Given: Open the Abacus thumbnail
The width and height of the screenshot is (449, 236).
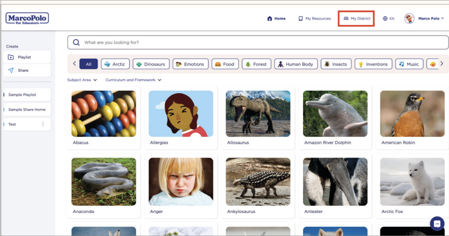Looking at the screenshot, I should pos(104,114).
